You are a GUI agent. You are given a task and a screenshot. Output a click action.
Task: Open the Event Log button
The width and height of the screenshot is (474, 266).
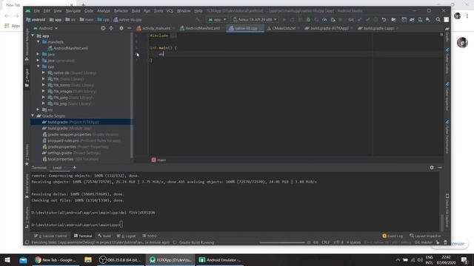click(x=393, y=236)
